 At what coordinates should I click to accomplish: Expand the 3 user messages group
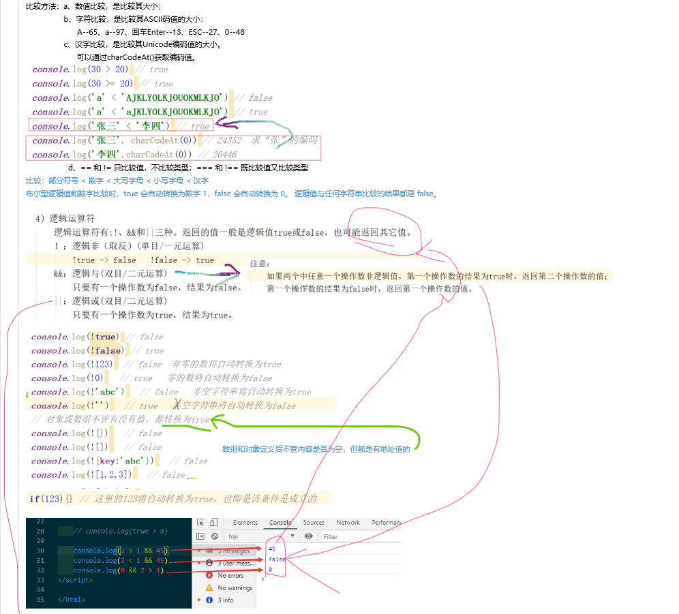(199, 563)
